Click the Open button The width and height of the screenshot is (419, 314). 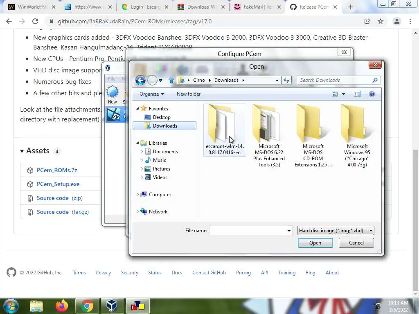[315, 243]
